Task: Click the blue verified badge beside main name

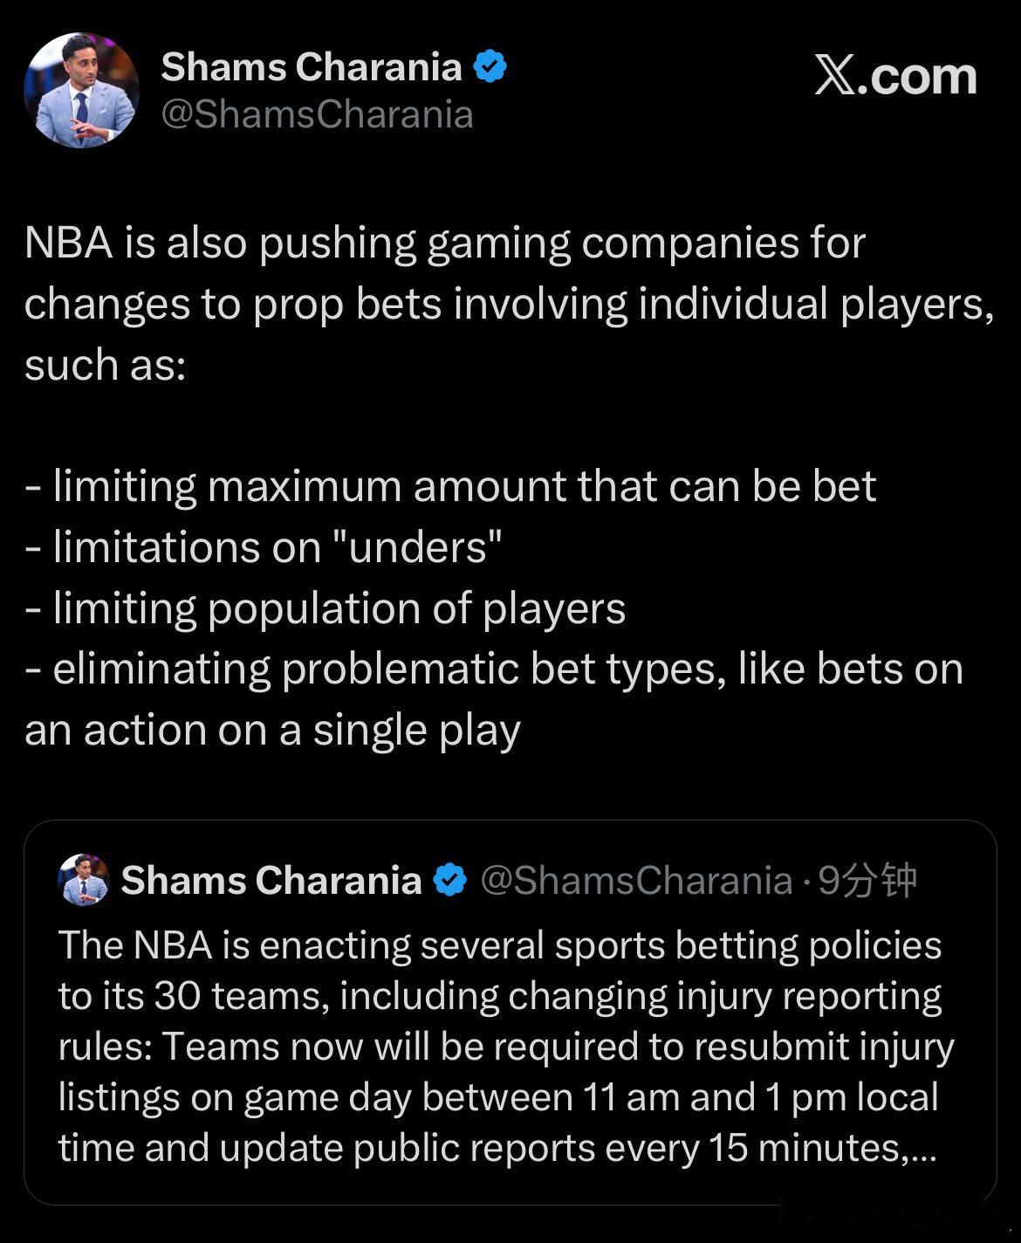Action: tap(490, 67)
